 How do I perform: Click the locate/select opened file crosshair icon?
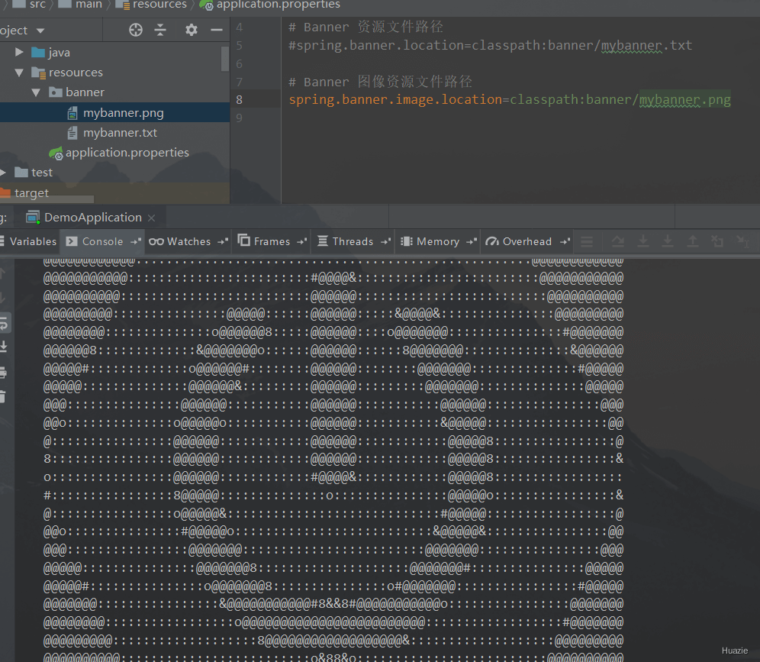click(136, 30)
